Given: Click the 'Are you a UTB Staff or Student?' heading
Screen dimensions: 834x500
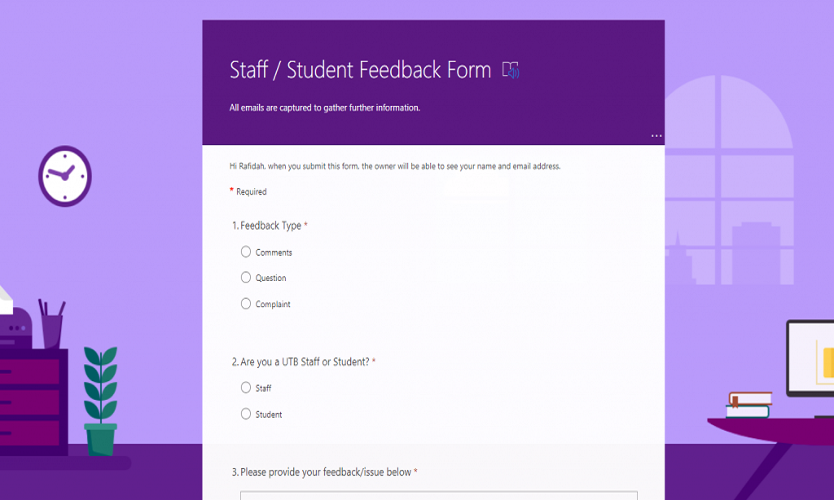Looking at the screenshot, I should pos(304,362).
